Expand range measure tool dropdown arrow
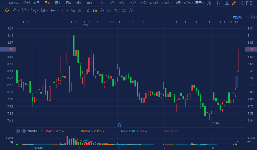This screenshot has width=257, height=150. tap(57, 10)
